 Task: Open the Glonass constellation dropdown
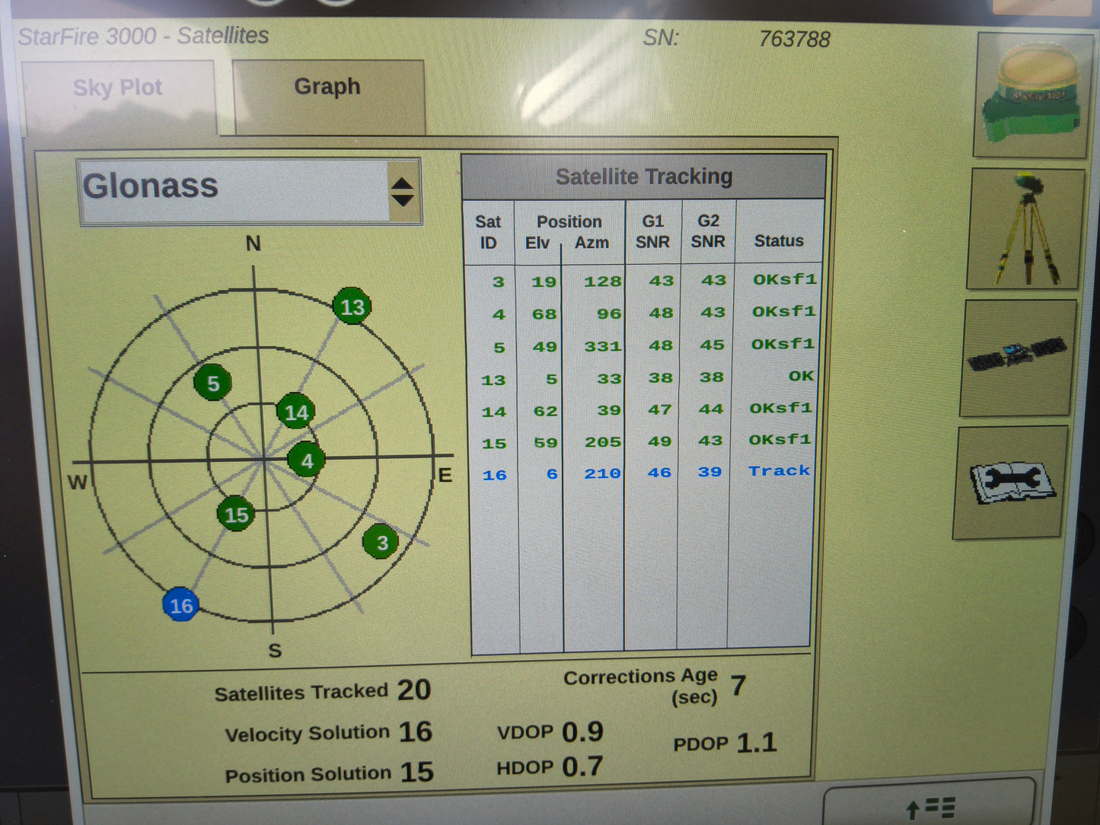249,190
